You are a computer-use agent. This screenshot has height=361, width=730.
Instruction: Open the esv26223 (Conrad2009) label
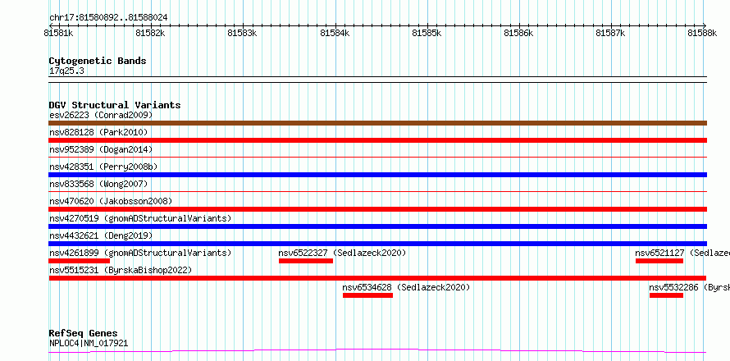(101, 115)
